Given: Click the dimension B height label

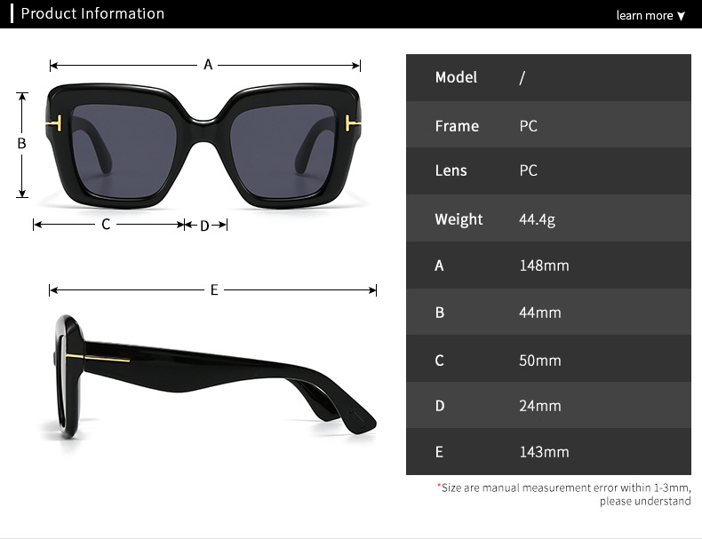Looking at the screenshot, I should [x=21, y=144].
